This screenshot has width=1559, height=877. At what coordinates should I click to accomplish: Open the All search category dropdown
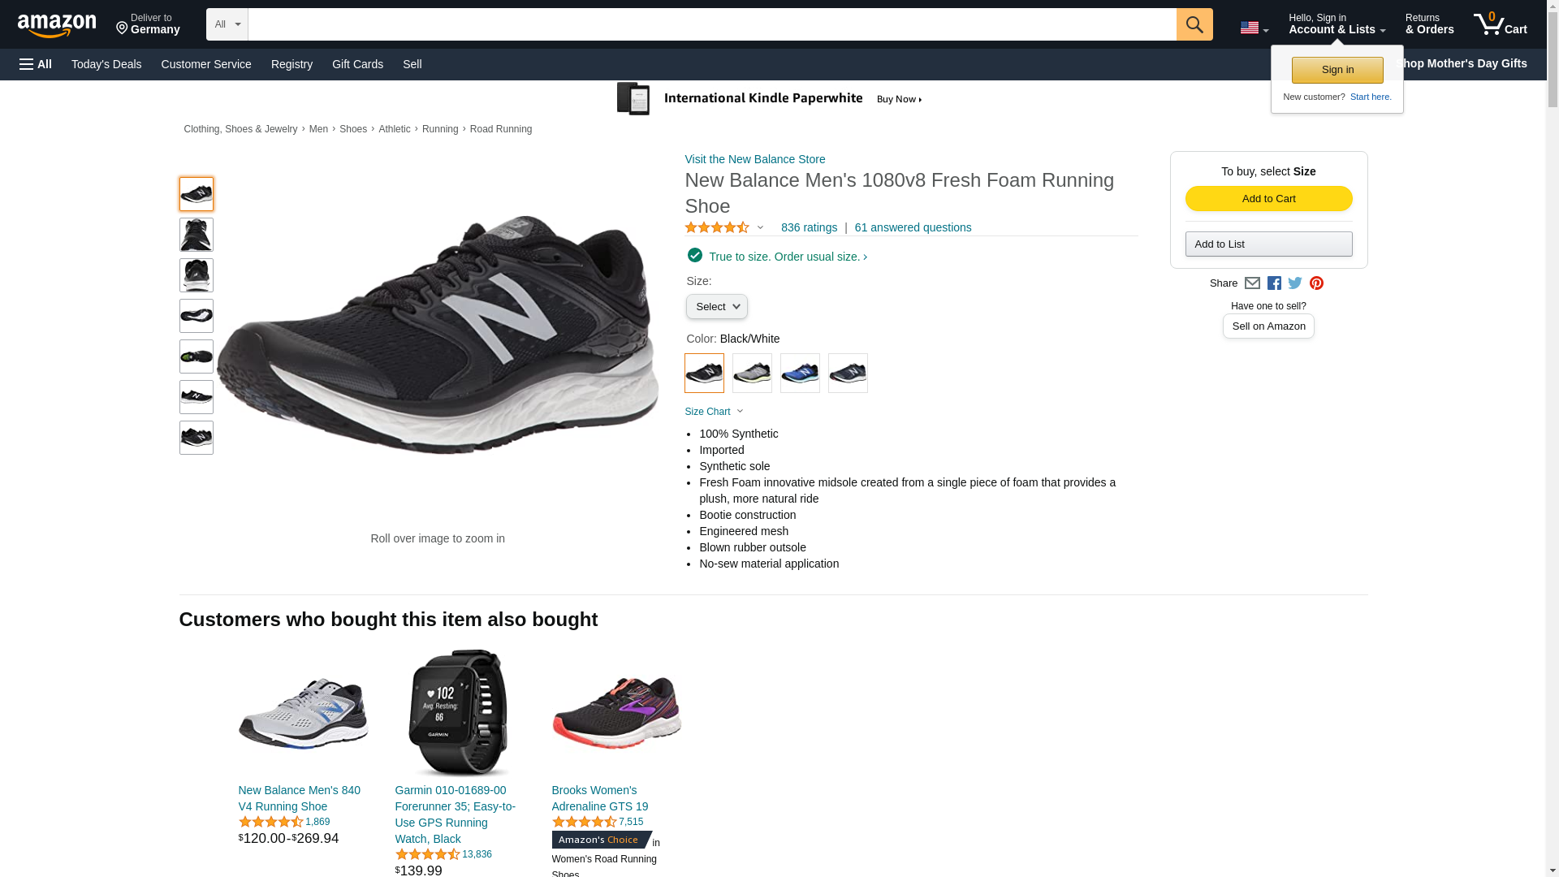coord(227,24)
